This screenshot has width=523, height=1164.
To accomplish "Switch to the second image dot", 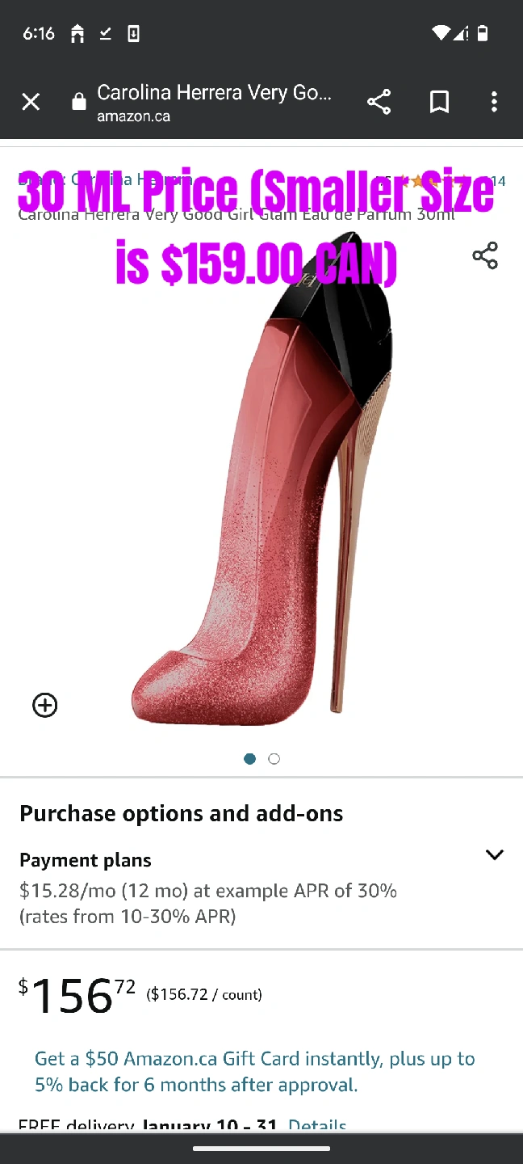I will [x=274, y=759].
